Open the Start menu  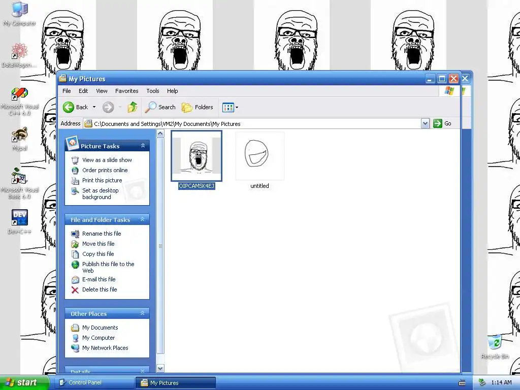[24, 382]
